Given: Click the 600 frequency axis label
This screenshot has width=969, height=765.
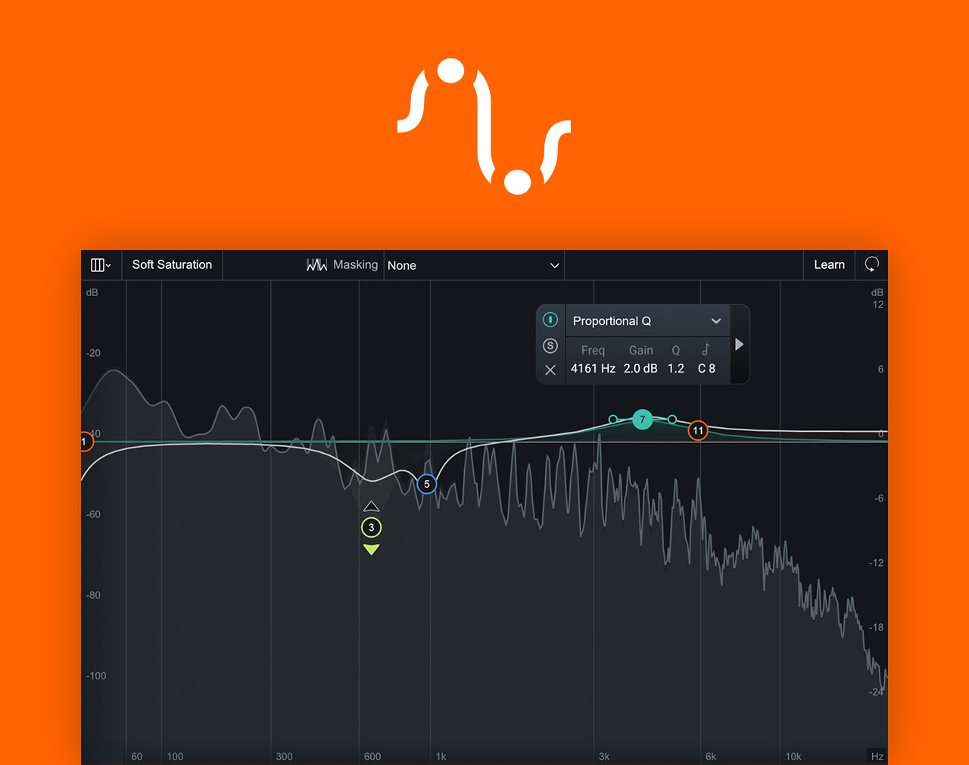Looking at the screenshot, I should pos(372,757).
